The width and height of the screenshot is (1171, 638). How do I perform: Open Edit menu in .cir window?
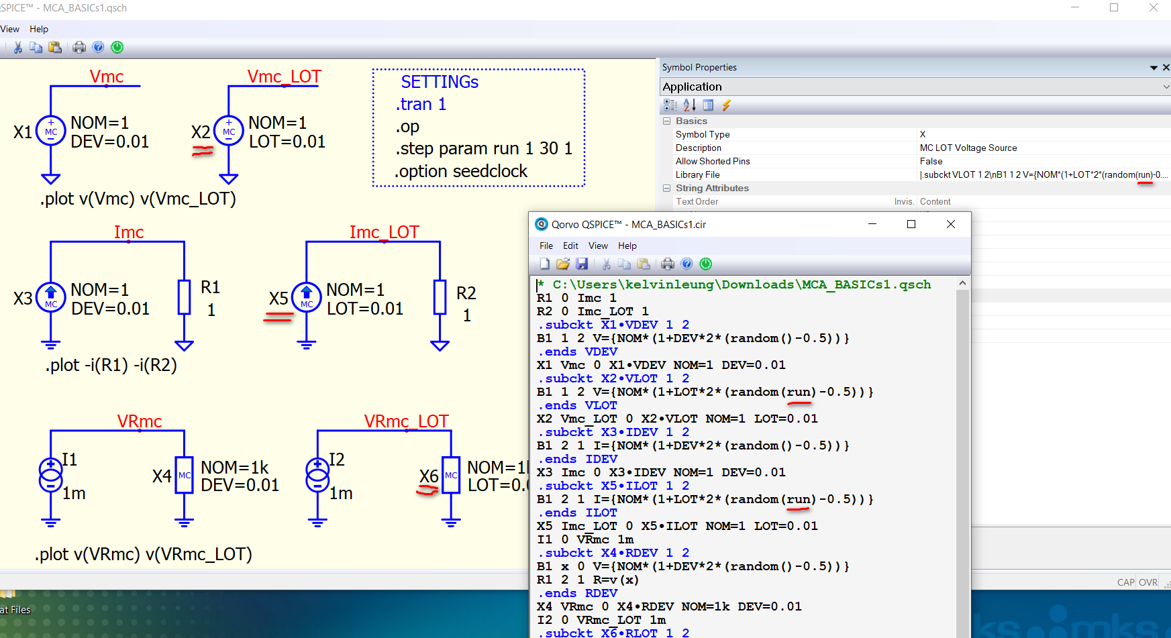coord(570,246)
